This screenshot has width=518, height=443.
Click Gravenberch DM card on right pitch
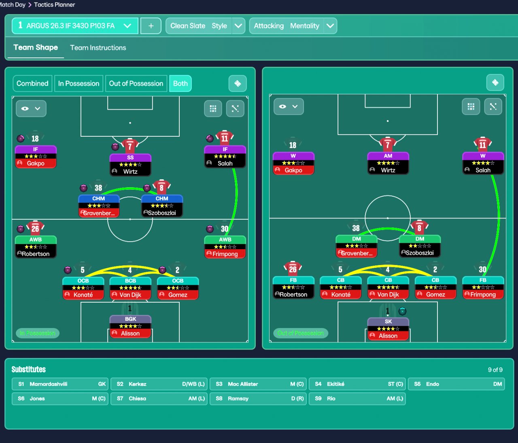[x=357, y=246]
